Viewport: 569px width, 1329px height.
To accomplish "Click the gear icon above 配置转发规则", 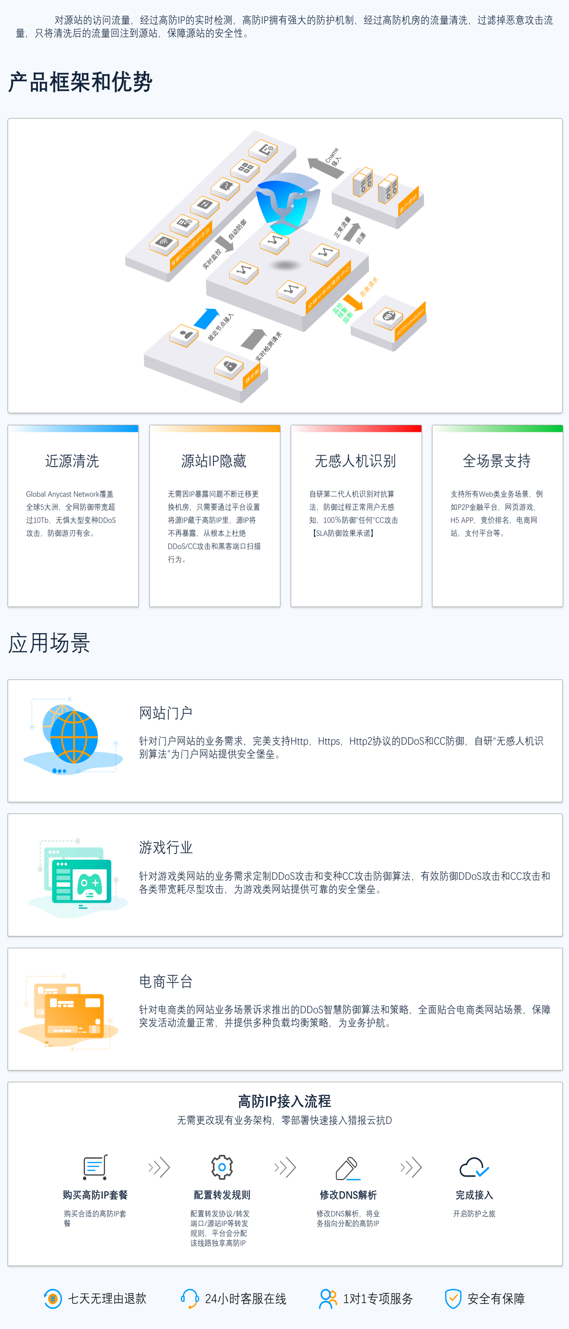I will 221,1167.
